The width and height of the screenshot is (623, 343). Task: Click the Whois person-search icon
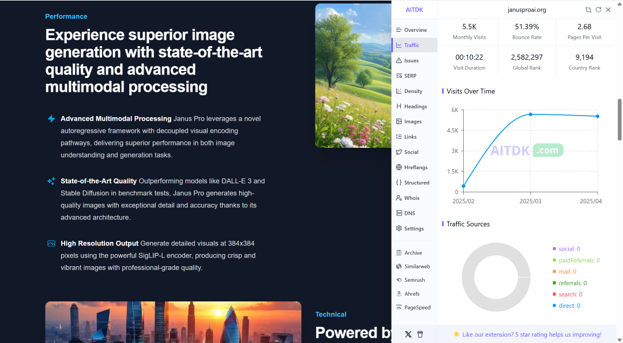click(399, 197)
